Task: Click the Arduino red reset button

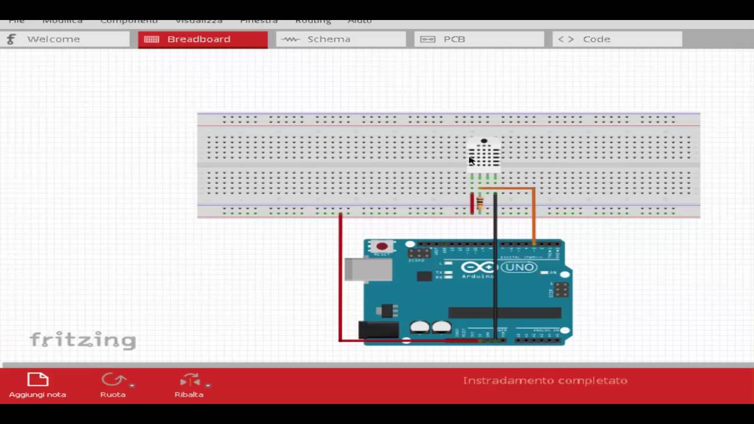Action: tap(382, 247)
